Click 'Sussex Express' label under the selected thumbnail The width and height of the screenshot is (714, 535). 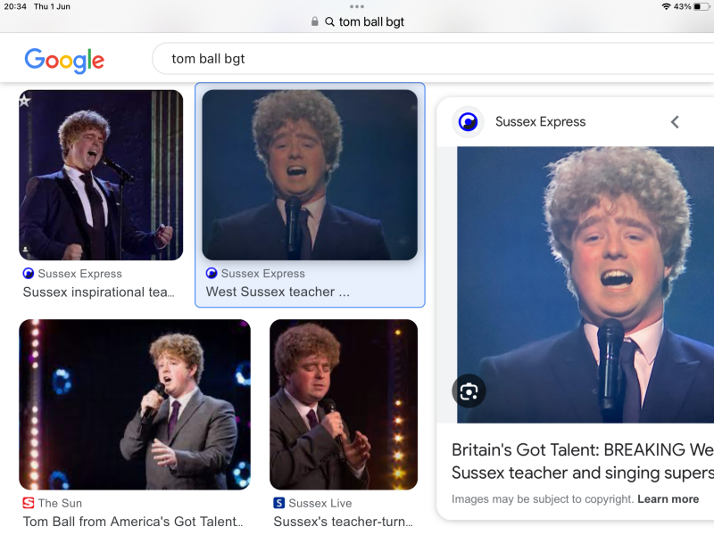coord(263,273)
